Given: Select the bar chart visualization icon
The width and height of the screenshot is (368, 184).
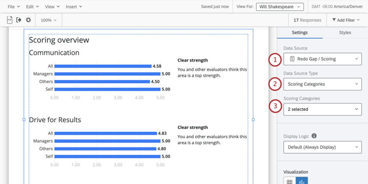Looking at the screenshot, I should (x=302, y=182).
